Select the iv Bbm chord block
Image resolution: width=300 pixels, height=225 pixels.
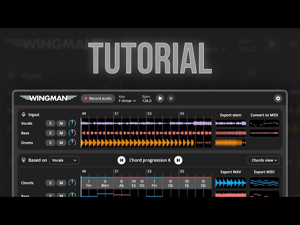point(105,183)
